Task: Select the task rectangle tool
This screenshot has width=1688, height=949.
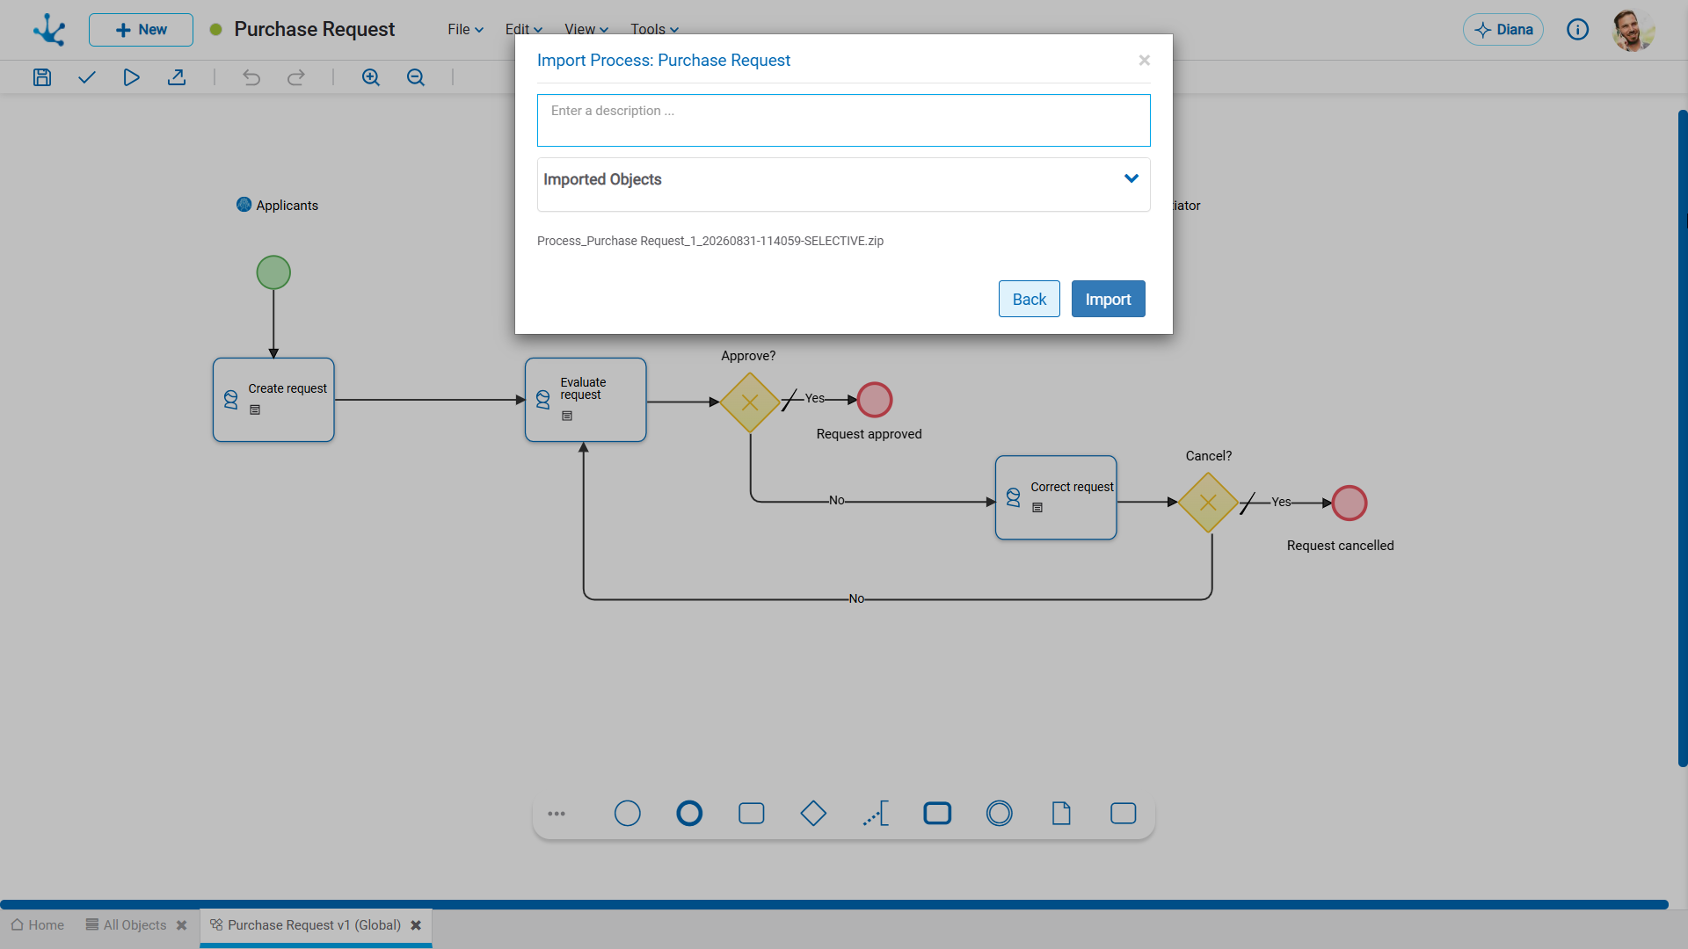Action: coord(752,814)
